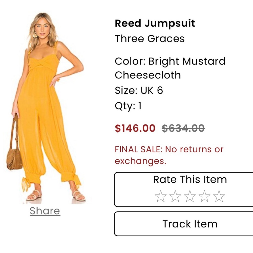Screen dimensions: 253x253
Task: Click the Reed Jumpsuit product title
Action: coord(155,23)
